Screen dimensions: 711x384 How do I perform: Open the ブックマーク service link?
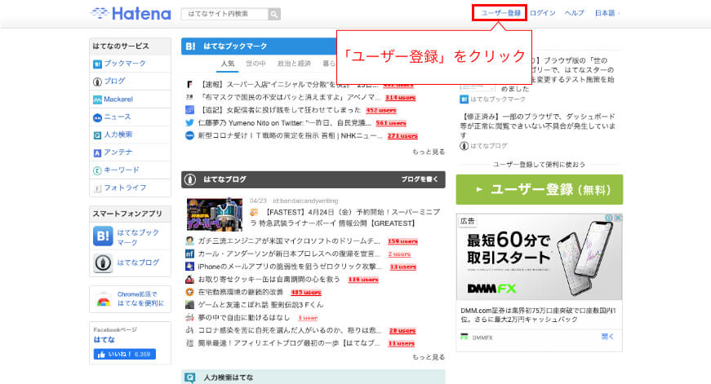point(125,64)
